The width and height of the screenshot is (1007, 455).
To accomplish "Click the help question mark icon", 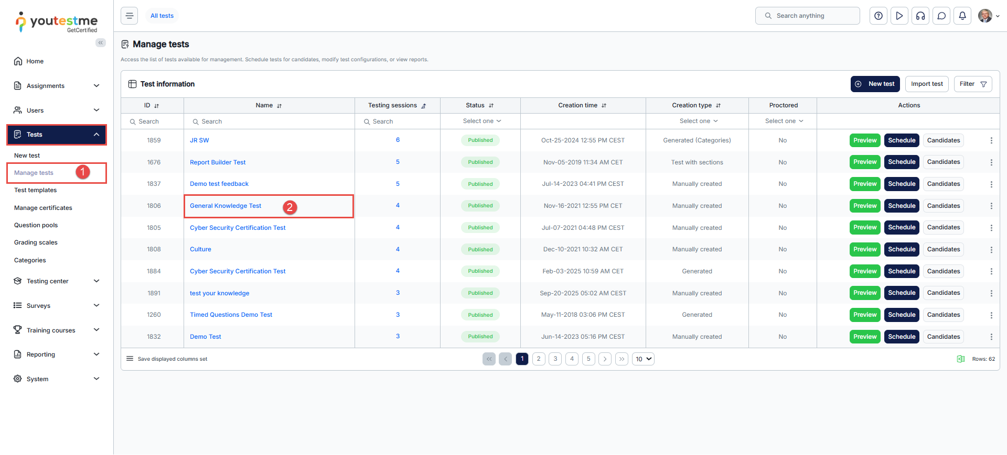I will point(878,16).
